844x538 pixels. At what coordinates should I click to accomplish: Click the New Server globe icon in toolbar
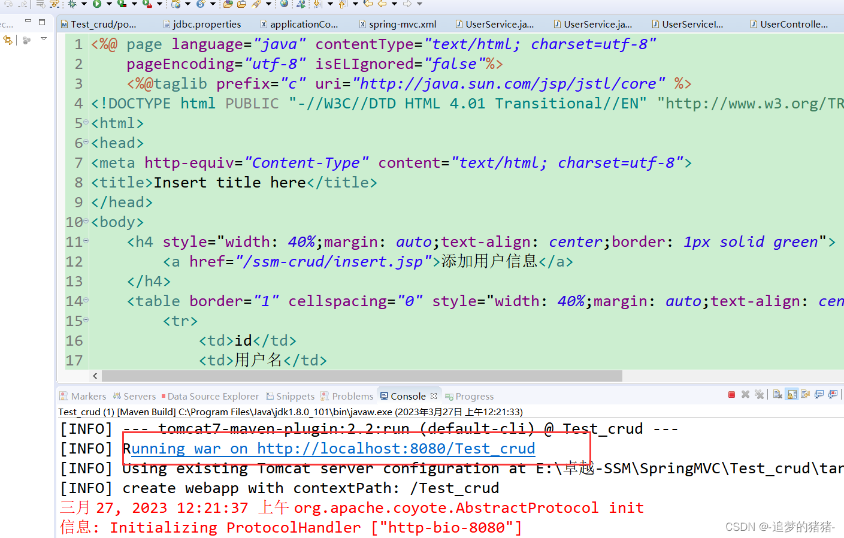pos(176,4)
